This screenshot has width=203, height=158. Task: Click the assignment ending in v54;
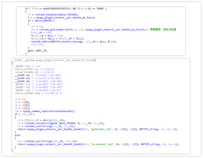pyautogui.click(x=47, y=36)
